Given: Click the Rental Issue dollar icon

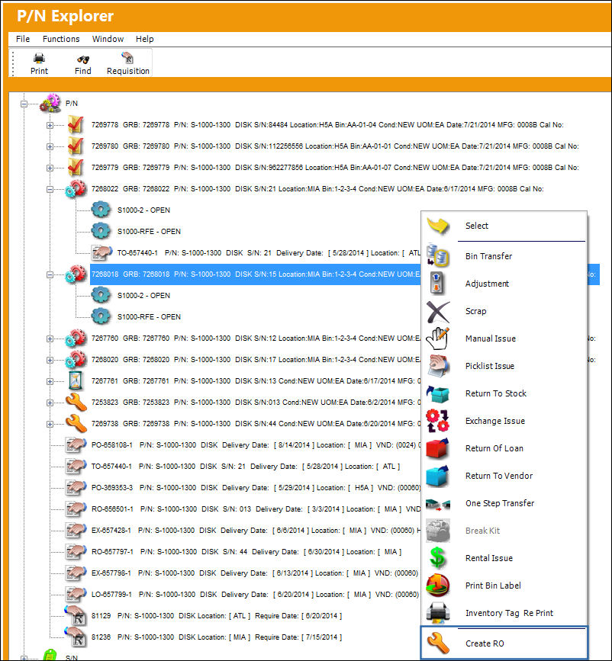Looking at the screenshot, I should pos(438,558).
